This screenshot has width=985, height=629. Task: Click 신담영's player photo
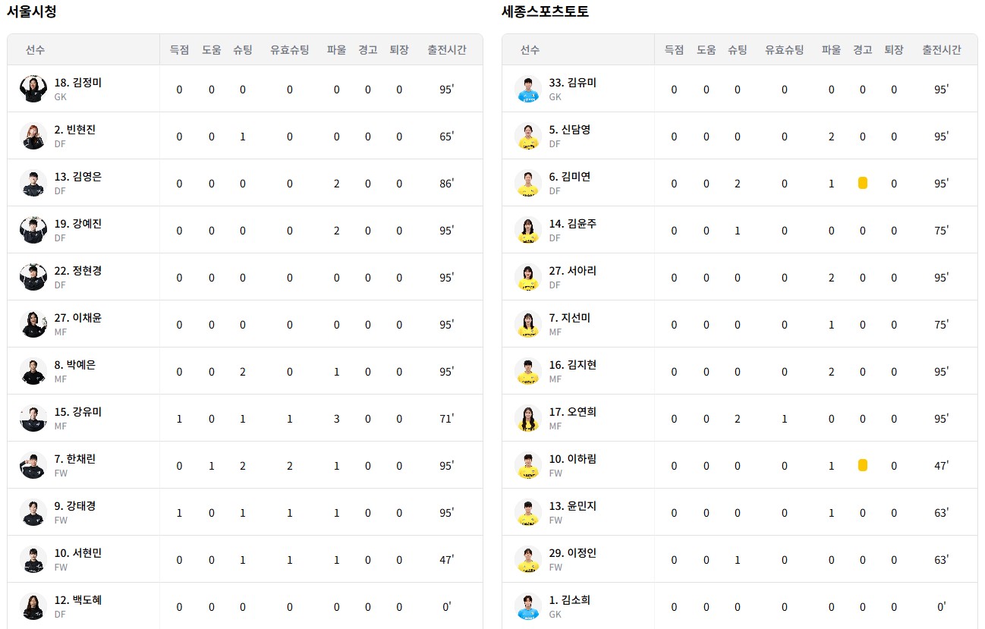(x=528, y=136)
